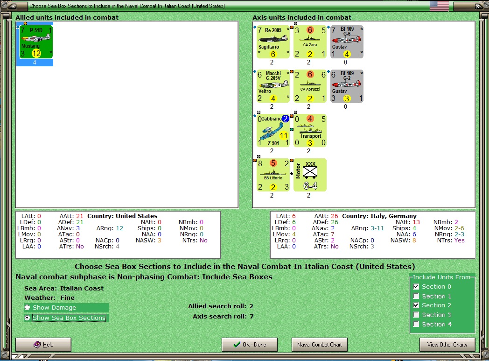Screen dimensions: 489x361
Task: Click the Allied AAtt value 21
Action: (80, 216)
